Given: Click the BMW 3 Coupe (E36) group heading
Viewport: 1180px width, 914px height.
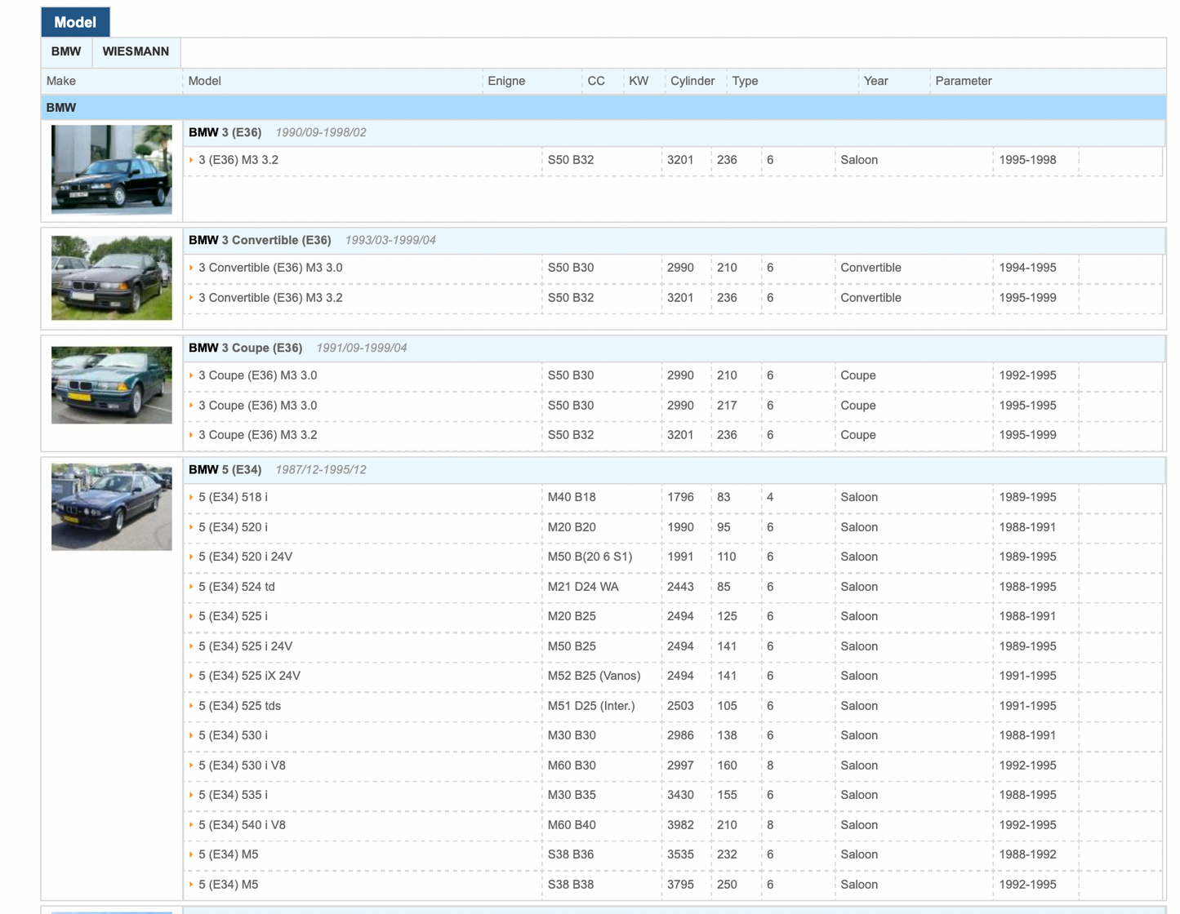Looking at the screenshot, I should tap(246, 348).
